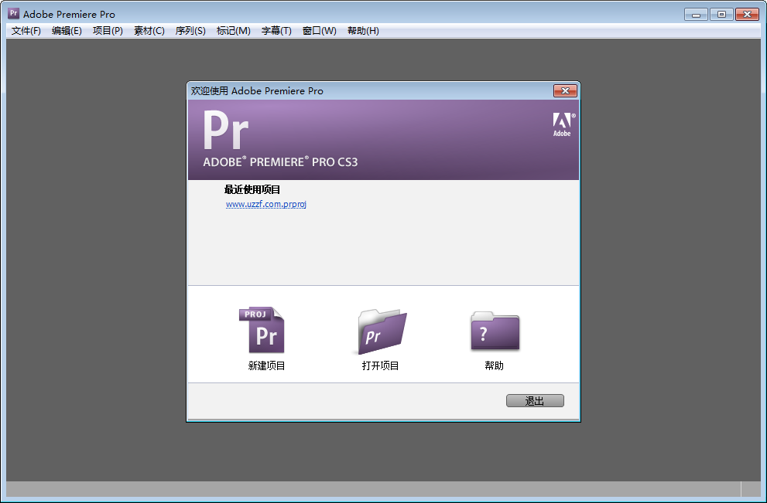Open the 字幕(T) menu

click(x=275, y=31)
